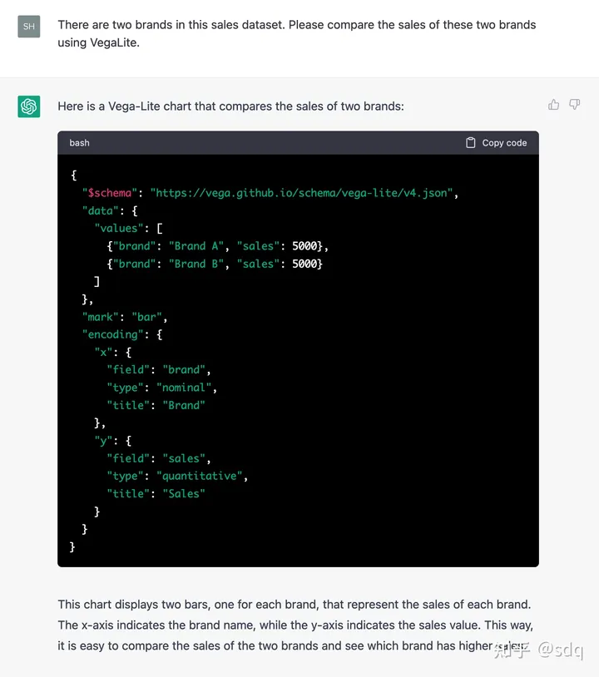The height and width of the screenshot is (677, 599).
Task: Click the "type": "nominal" code line
Action: pos(161,388)
